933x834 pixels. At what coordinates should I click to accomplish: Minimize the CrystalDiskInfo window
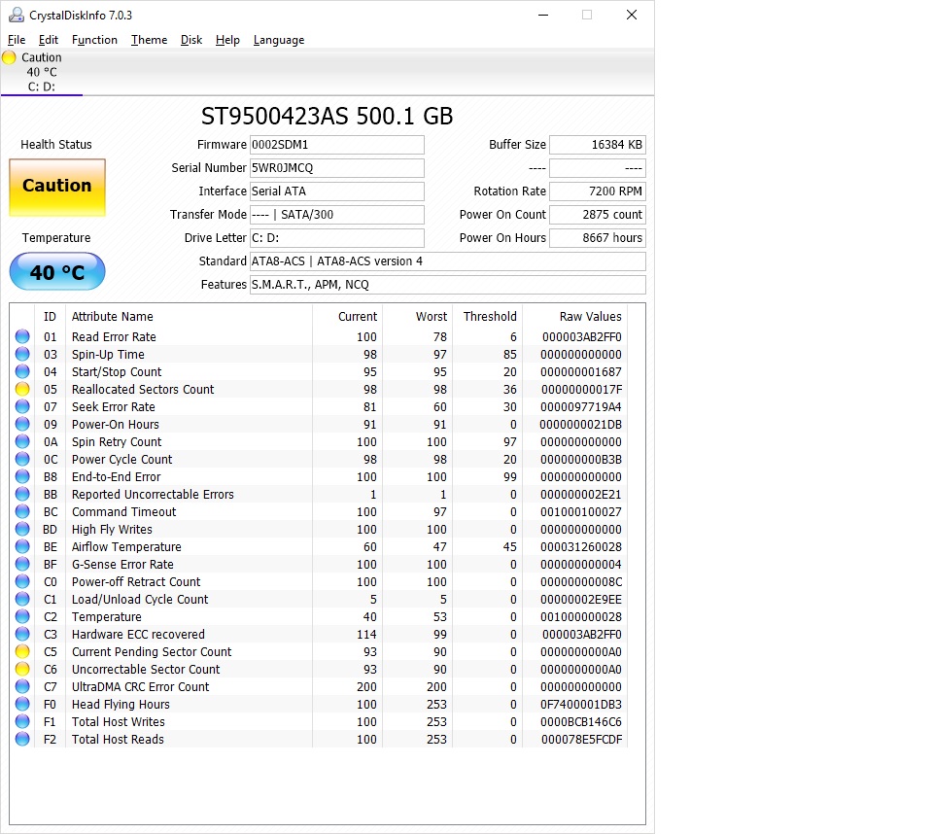coord(543,15)
